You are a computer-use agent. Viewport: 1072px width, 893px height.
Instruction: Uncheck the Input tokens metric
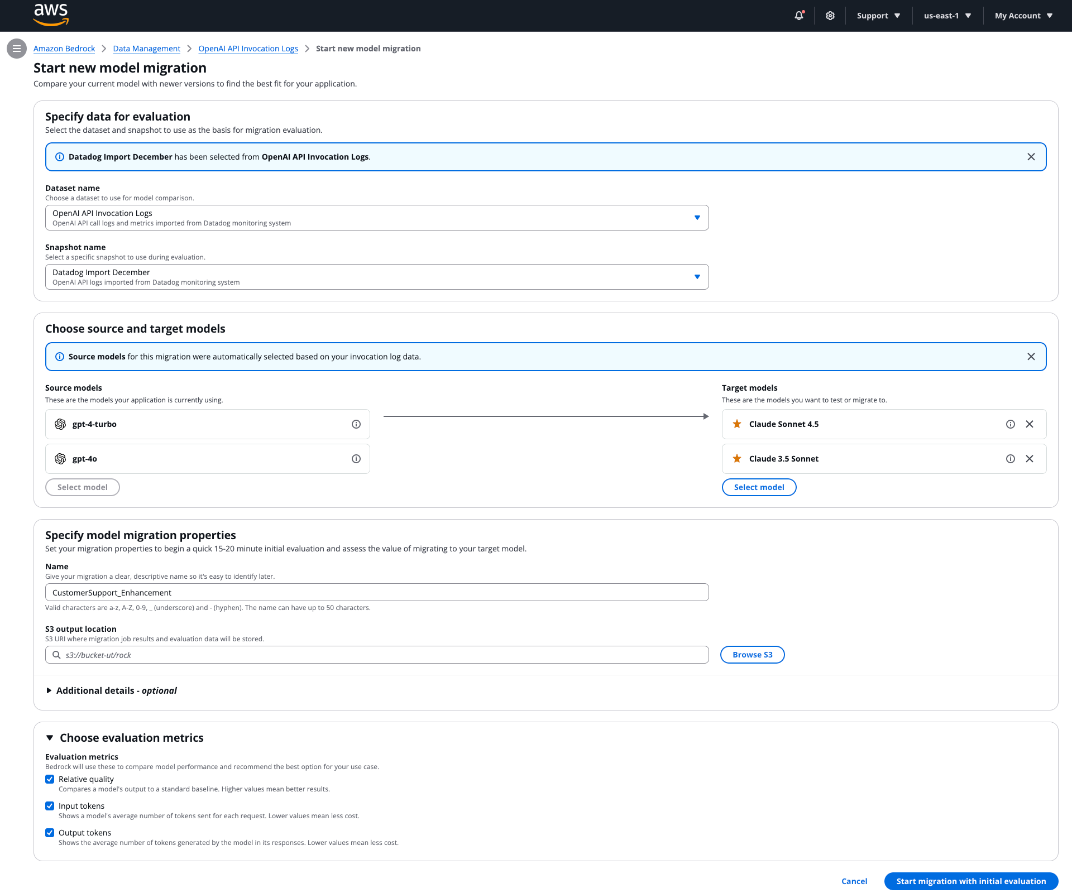click(x=50, y=806)
